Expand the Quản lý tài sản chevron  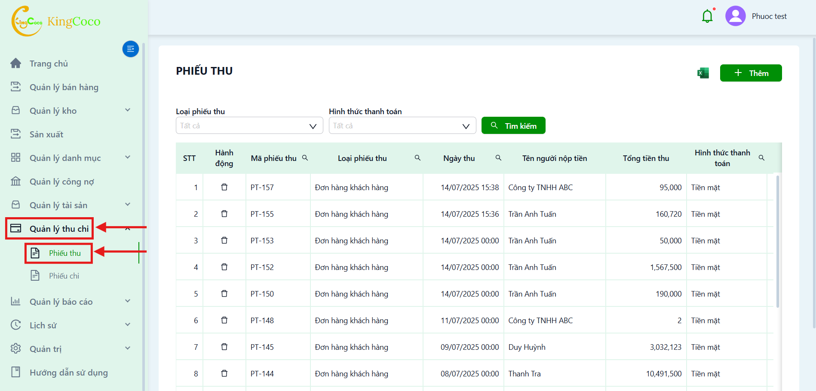[x=128, y=205]
